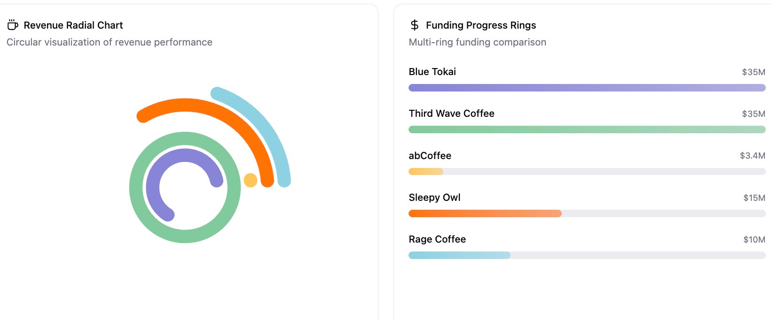
Task: Select the Third Wave Coffee label
Action: tap(451, 114)
